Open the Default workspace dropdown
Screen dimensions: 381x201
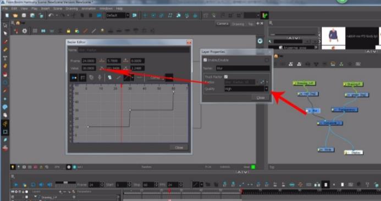[118, 15]
